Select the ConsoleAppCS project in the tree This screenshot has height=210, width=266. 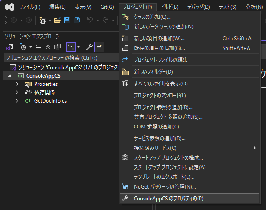[43, 76]
